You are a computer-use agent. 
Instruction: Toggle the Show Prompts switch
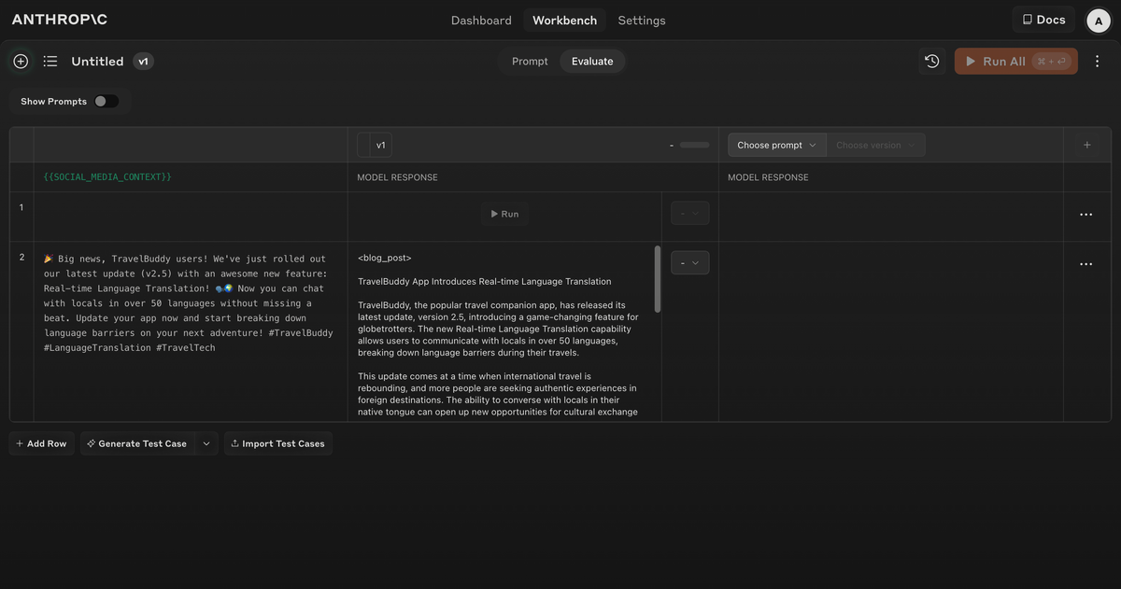coord(106,102)
